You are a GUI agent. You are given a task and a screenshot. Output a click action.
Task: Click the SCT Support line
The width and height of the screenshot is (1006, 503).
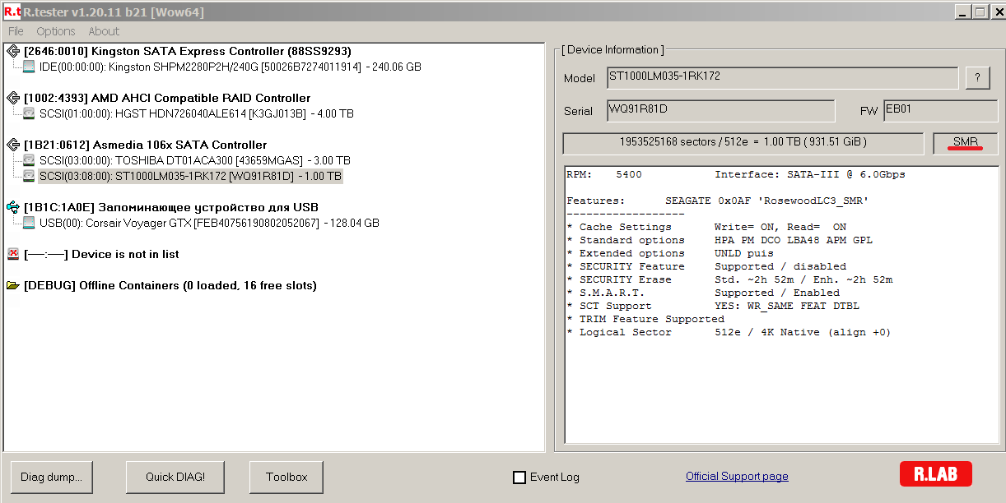click(x=713, y=306)
